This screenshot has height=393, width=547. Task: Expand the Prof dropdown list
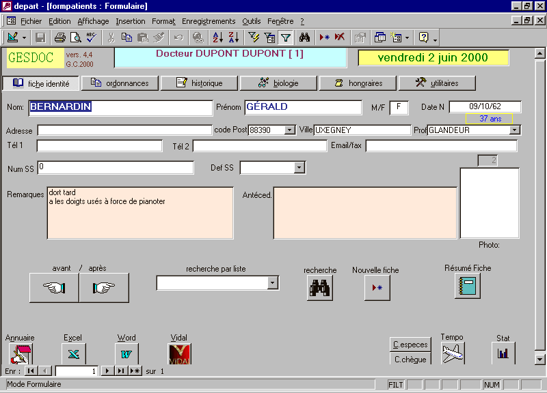(x=514, y=130)
